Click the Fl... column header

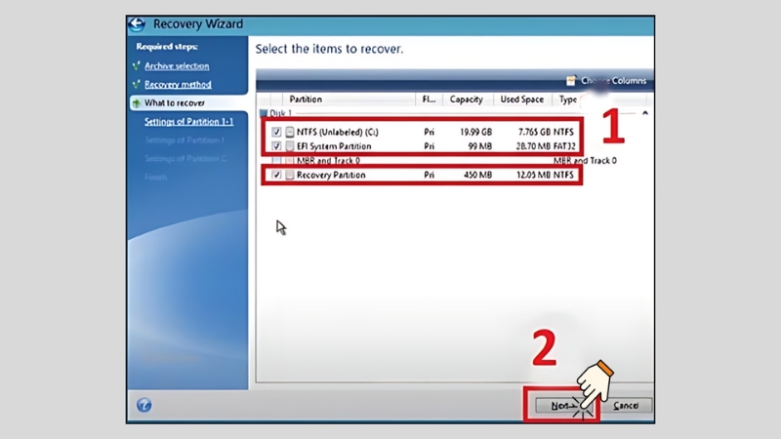coord(429,100)
